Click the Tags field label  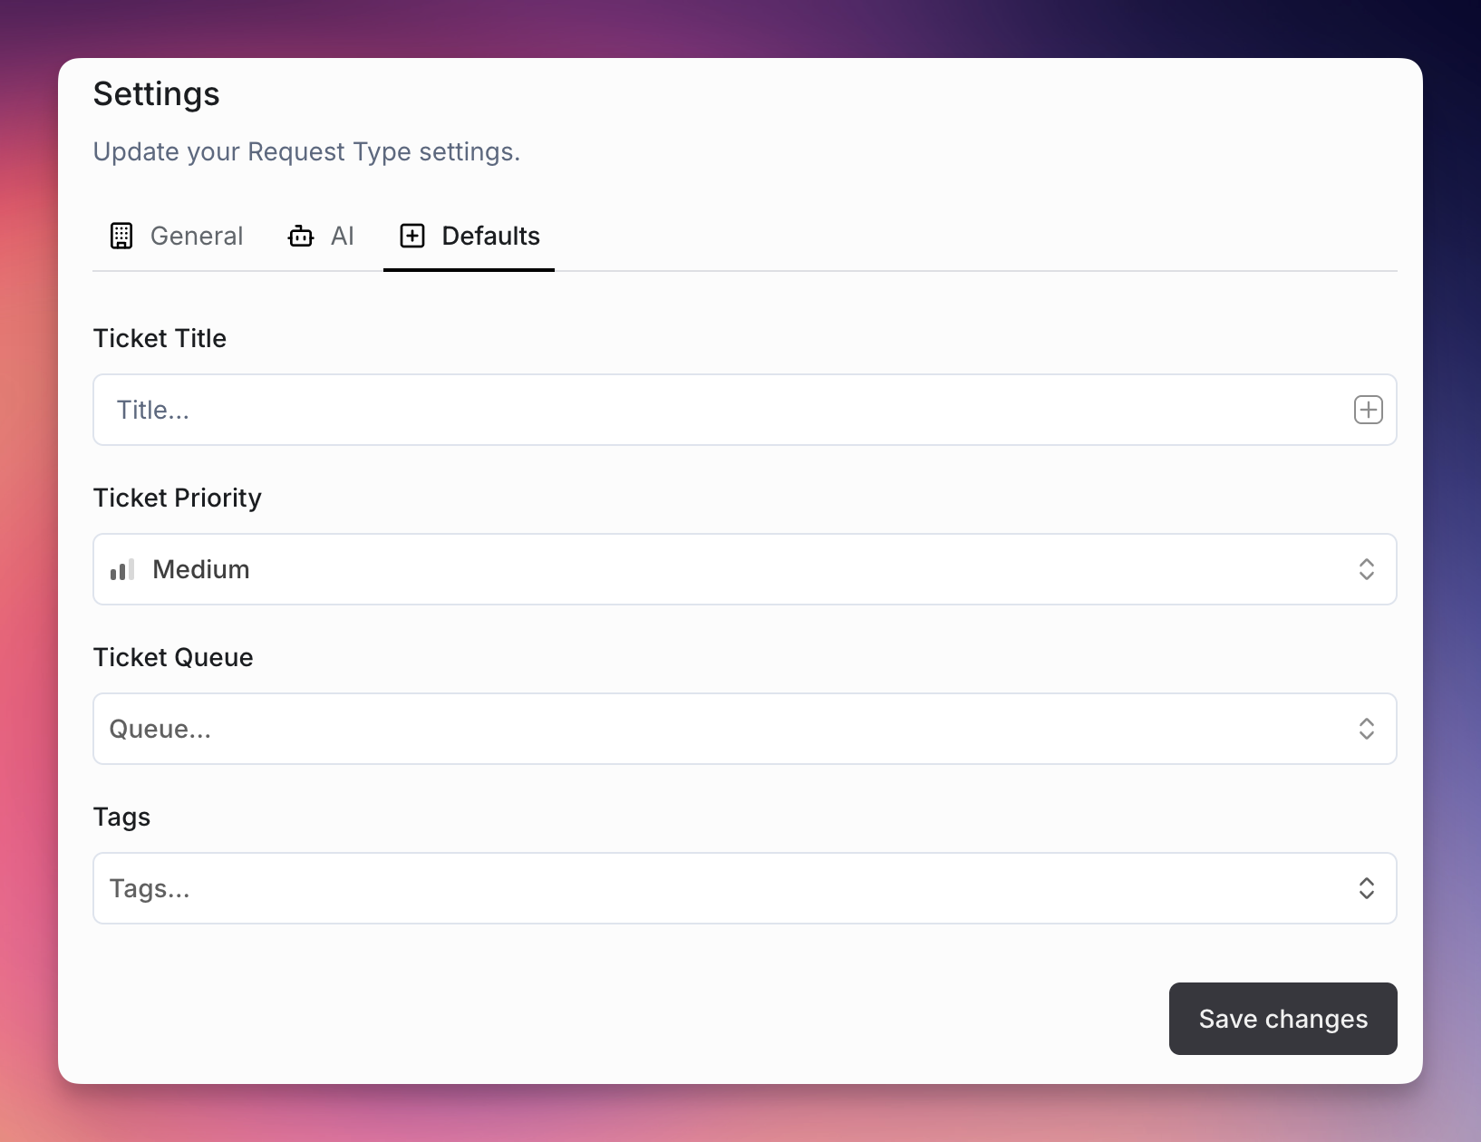tap(121, 817)
